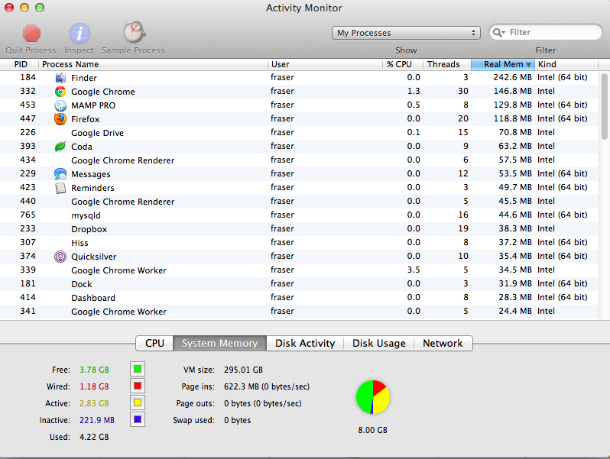The width and height of the screenshot is (610, 459).
Task: Select the Coda leaf icon
Action: [60, 147]
